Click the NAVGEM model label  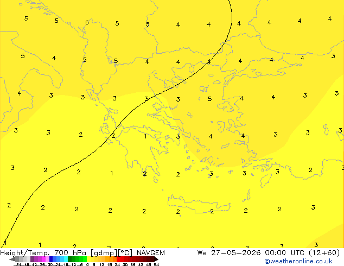(x=151, y=253)
